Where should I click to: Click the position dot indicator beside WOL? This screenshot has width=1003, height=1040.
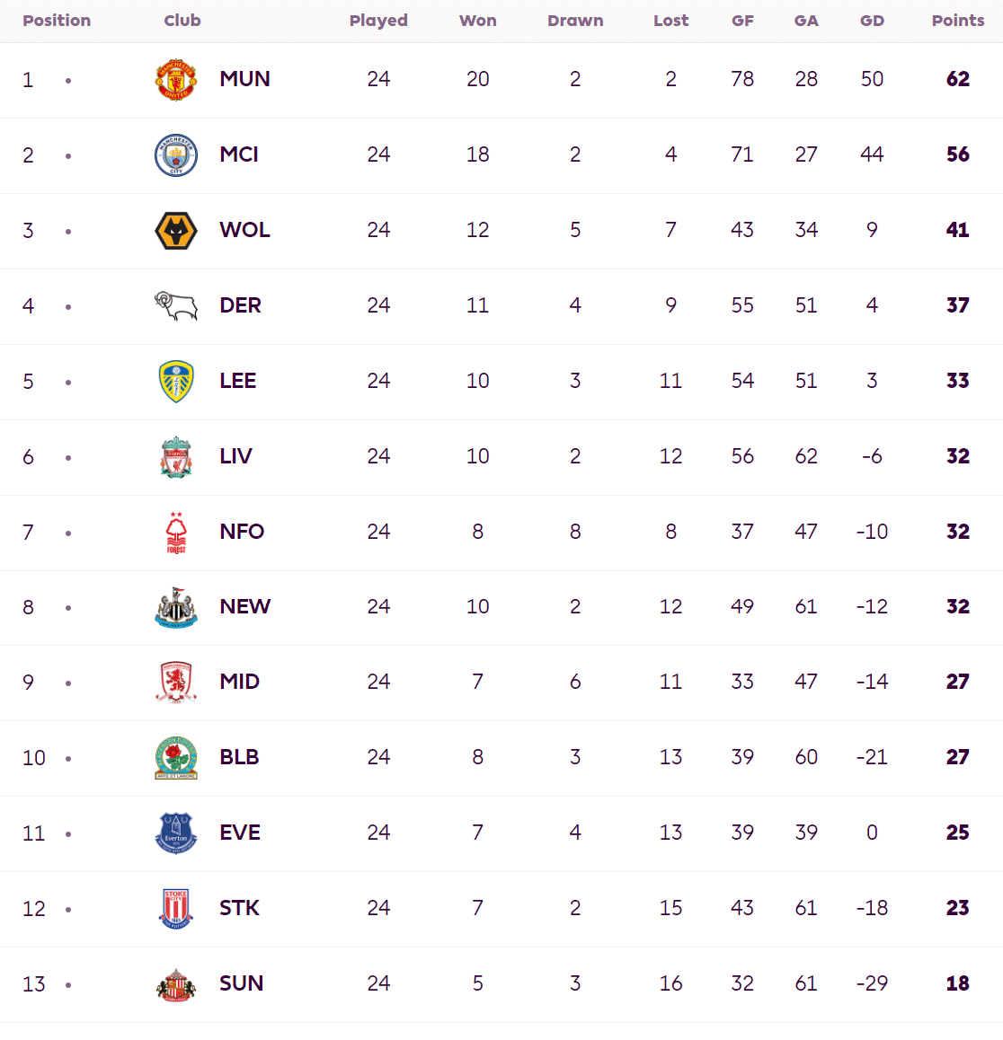click(68, 232)
